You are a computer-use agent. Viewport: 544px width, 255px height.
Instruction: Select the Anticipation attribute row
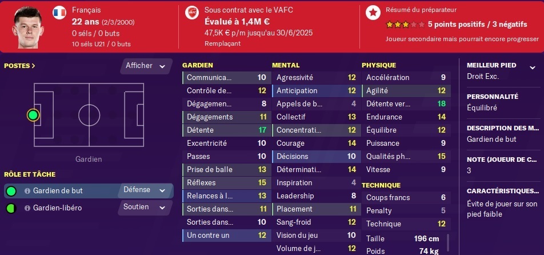[x=317, y=90]
